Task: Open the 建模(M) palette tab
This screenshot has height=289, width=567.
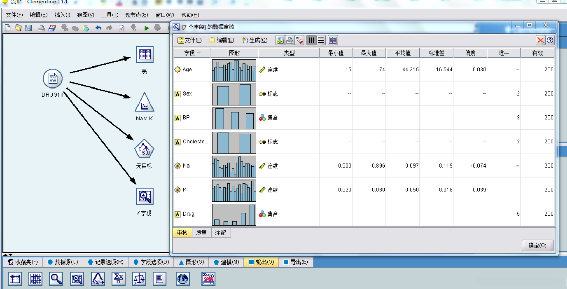Action: (226, 262)
